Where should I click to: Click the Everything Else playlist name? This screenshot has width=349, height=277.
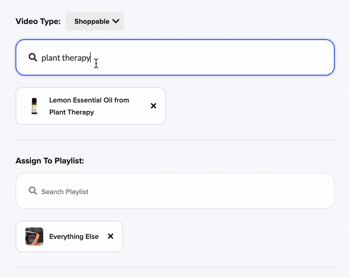[74, 236]
